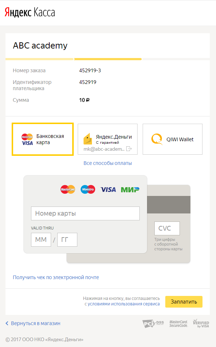216x347 pixels.
Task: Open Получить чек по электронной почте
Action: pyautogui.click(x=56, y=277)
